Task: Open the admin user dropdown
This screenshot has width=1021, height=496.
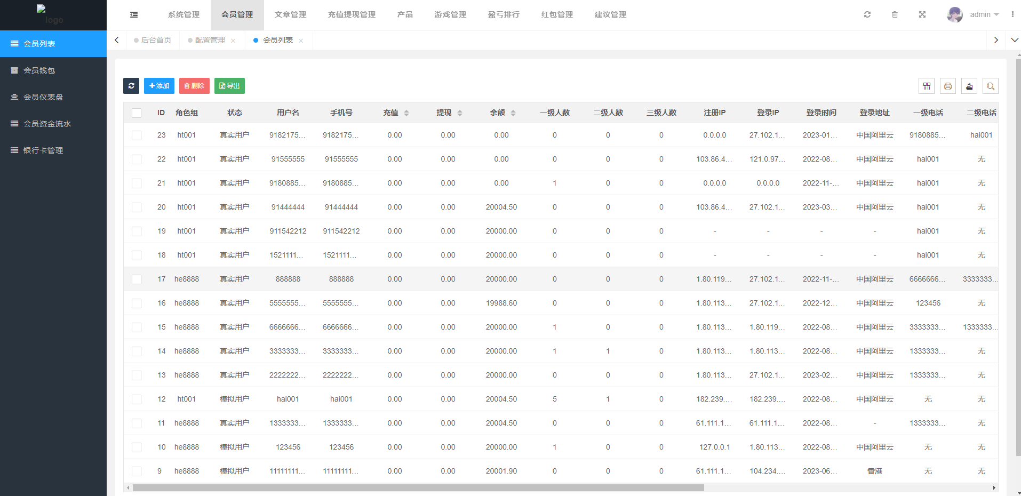Action: 974,14
